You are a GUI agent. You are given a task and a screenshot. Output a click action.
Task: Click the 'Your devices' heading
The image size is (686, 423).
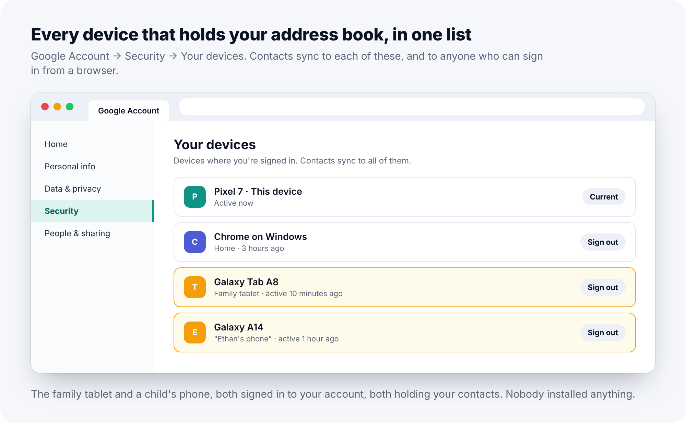tap(215, 145)
